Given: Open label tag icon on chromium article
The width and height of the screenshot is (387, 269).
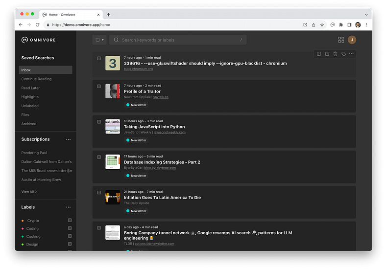Looking at the screenshot, I should pyautogui.click(x=343, y=54).
